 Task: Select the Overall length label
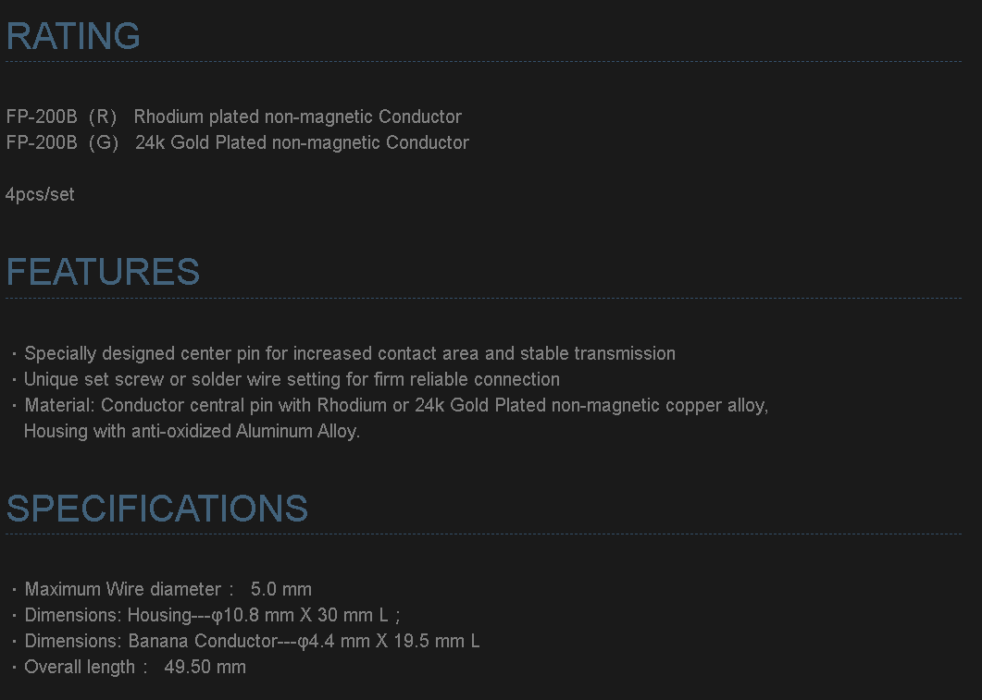point(80,667)
